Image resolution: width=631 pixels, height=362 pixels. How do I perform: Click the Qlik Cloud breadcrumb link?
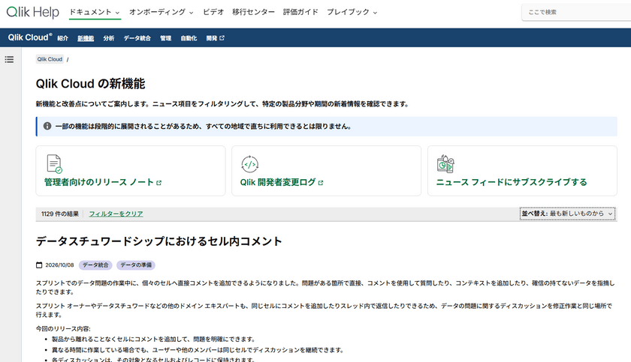pyautogui.click(x=50, y=59)
